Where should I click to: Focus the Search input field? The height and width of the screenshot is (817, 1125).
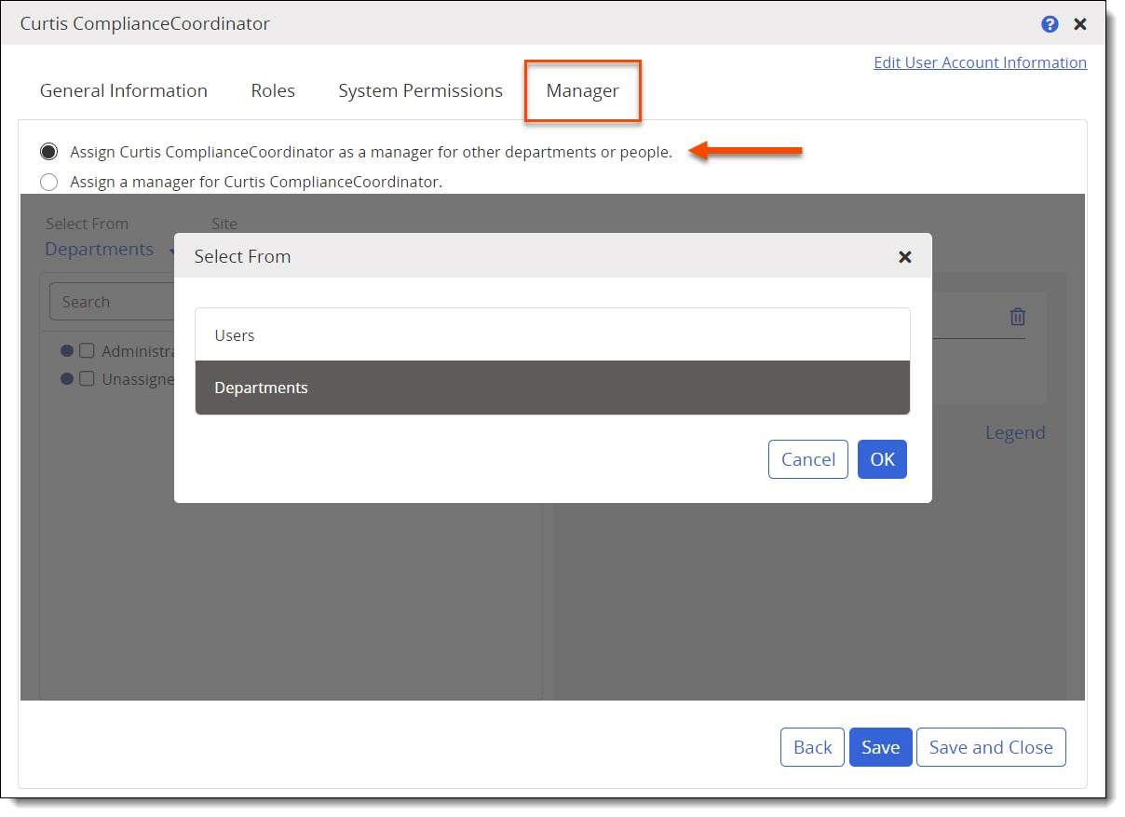coord(112,302)
